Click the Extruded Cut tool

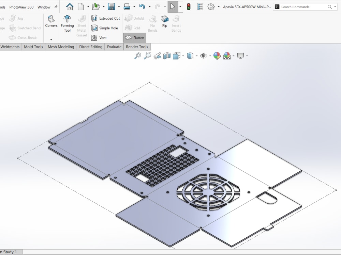click(106, 18)
